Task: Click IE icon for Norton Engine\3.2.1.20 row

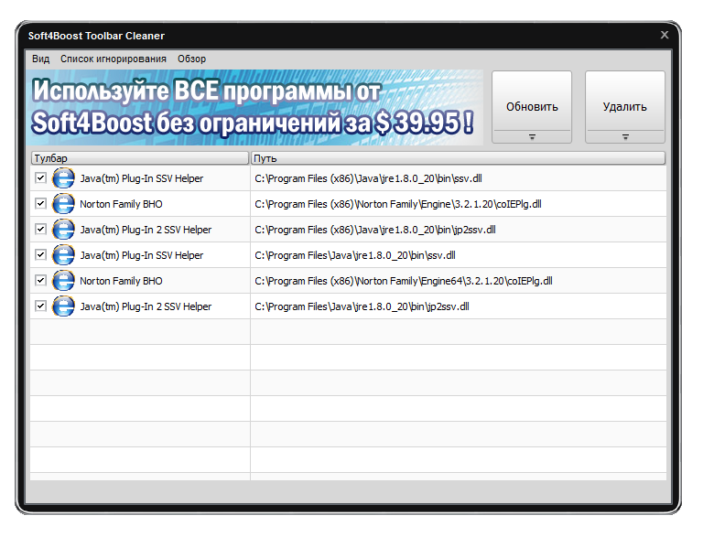Action: click(x=63, y=204)
